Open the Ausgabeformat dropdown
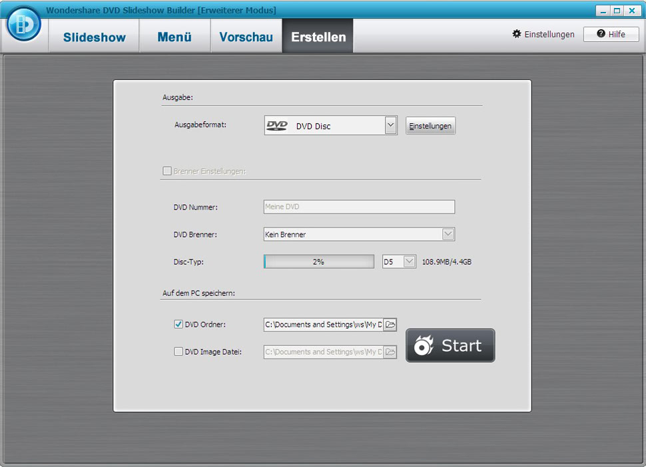 point(391,125)
